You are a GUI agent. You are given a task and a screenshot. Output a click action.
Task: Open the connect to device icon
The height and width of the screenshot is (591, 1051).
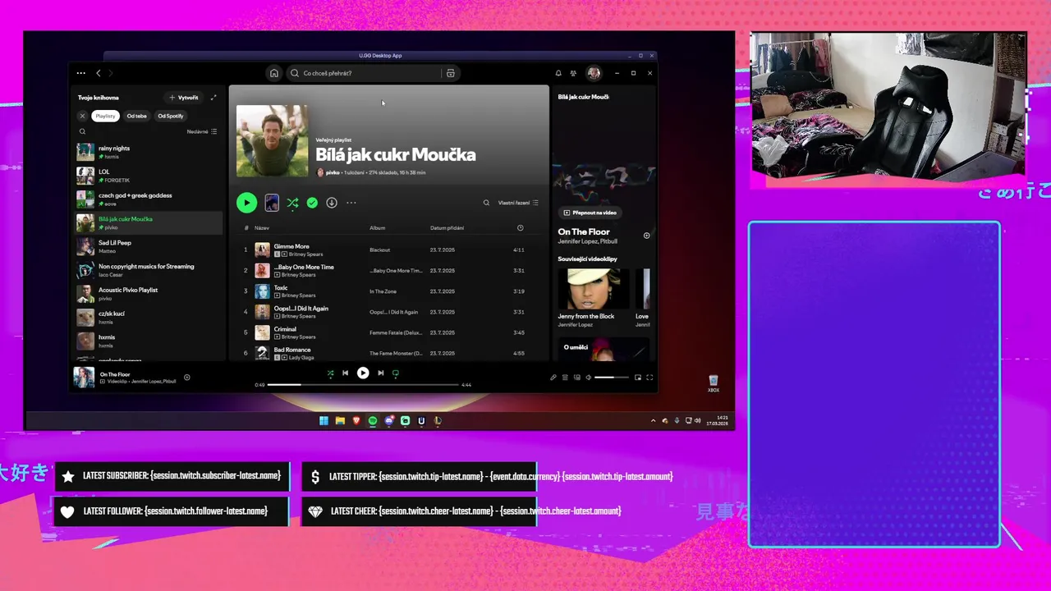coord(577,378)
